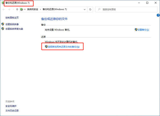Screen dimensions: 160x116
Task: Click 创建系统映像 link
Action: tap(12, 24)
